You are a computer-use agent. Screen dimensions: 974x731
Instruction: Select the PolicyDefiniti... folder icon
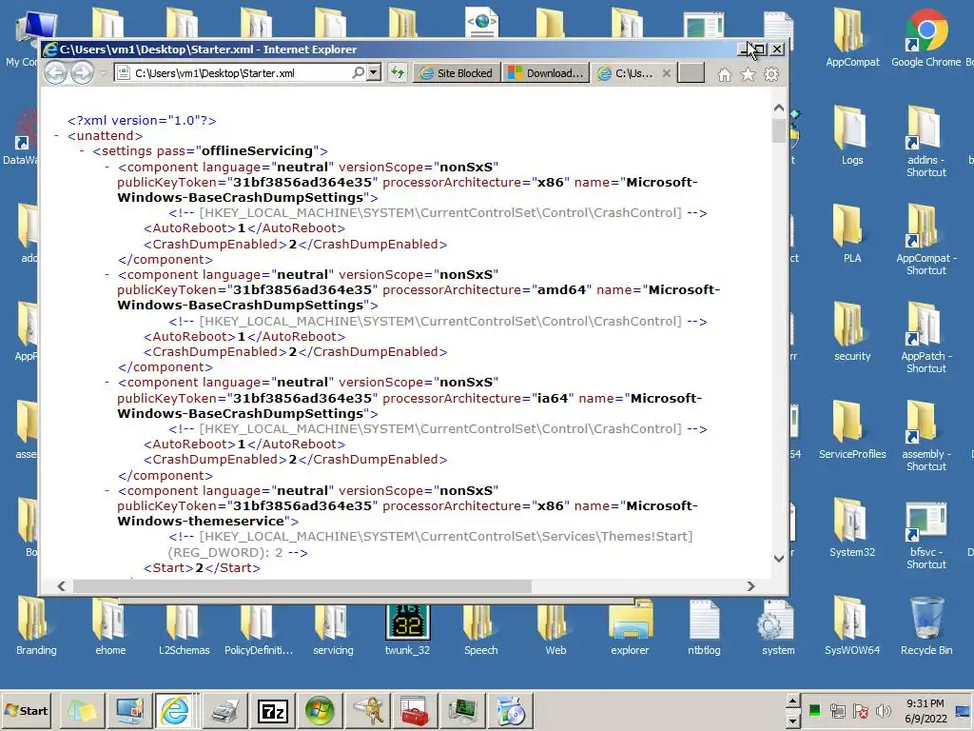(259, 626)
